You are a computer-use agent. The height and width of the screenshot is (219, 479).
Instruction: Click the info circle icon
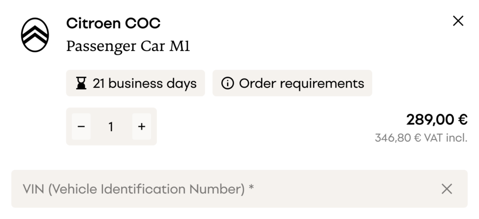(x=227, y=84)
